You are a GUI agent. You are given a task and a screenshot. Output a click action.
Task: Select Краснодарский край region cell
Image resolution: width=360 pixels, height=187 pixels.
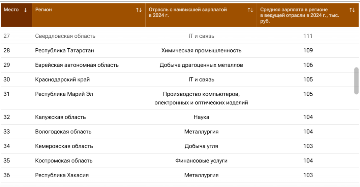pyautogui.click(x=62, y=80)
